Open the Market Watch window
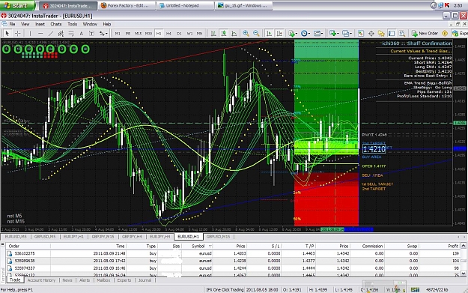This screenshot has height=293, width=468. pyautogui.click(x=361, y=34)
